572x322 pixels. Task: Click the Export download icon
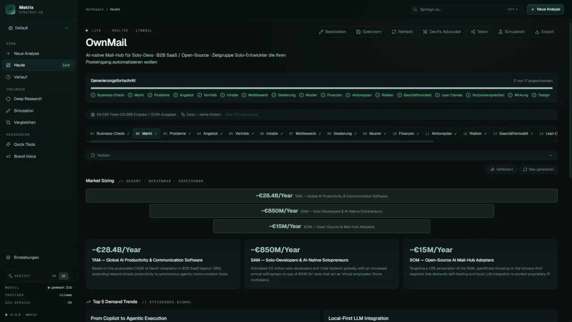tap(537, 32)
